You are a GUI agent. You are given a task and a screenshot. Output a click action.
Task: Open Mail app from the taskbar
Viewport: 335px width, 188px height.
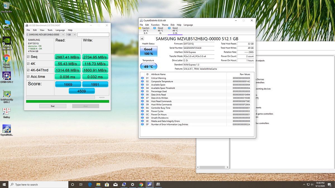click(x=115, y=184)
